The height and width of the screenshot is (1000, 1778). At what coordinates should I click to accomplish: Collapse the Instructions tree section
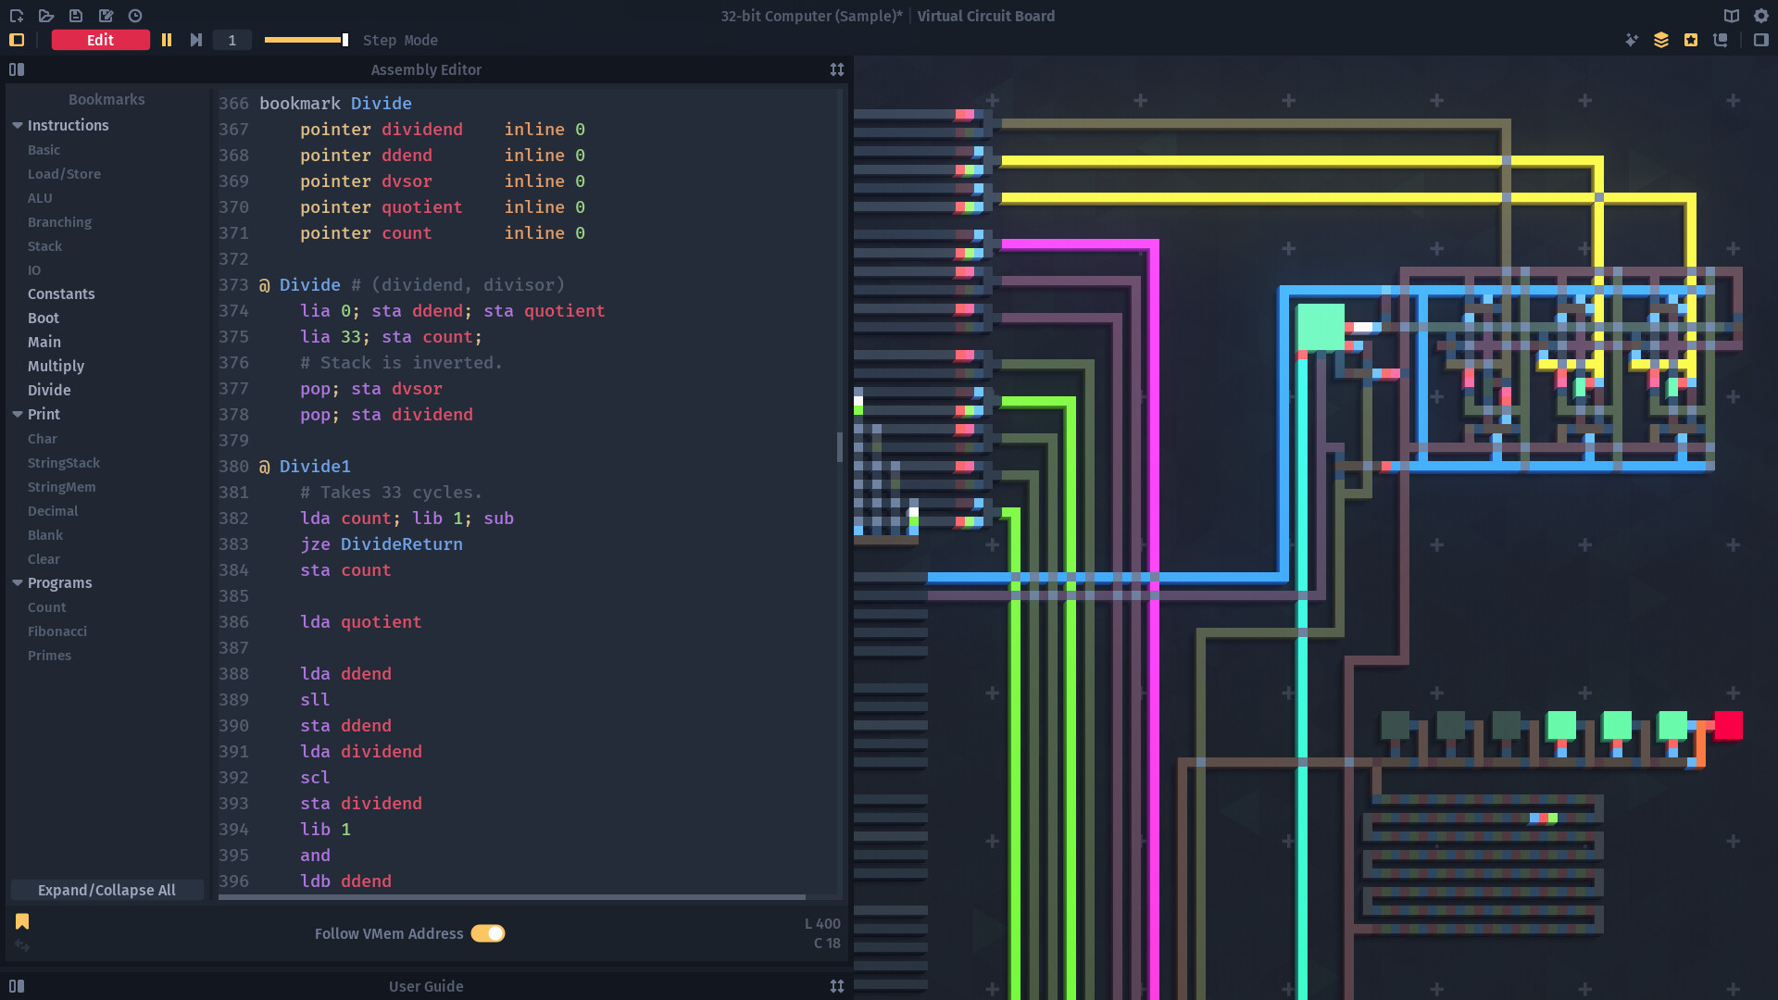pos(18,125)
